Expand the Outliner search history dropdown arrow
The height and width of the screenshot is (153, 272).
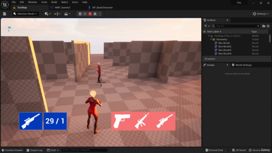click(258, 26)
